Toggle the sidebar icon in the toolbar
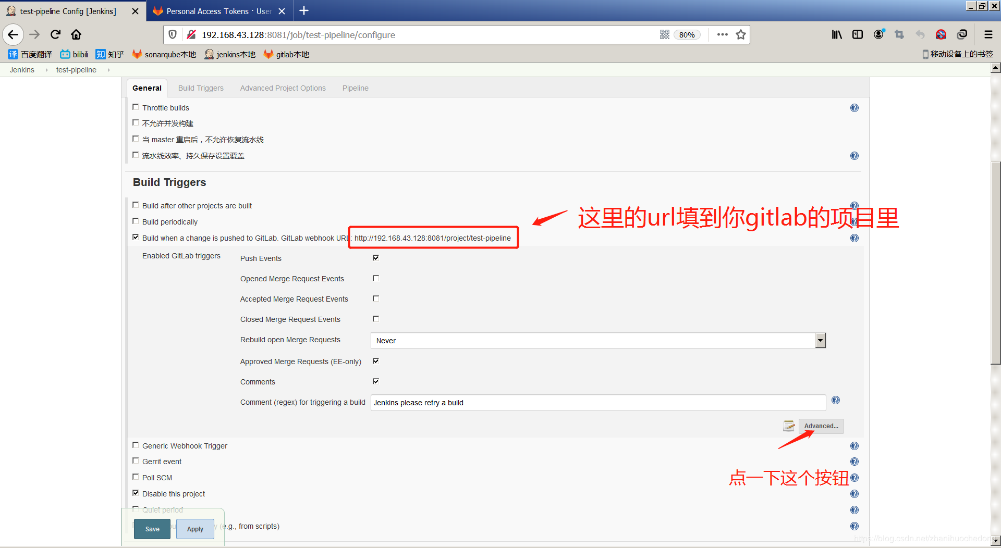The width and height of the screenshot is (1001, 548). coord(858,34)
